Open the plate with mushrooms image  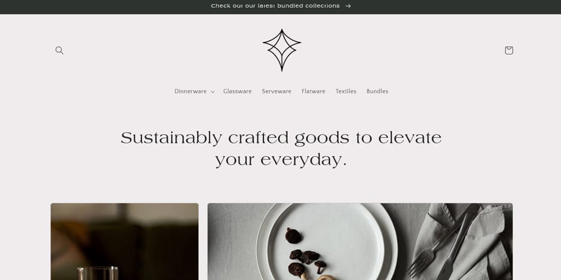coord(360,241)
